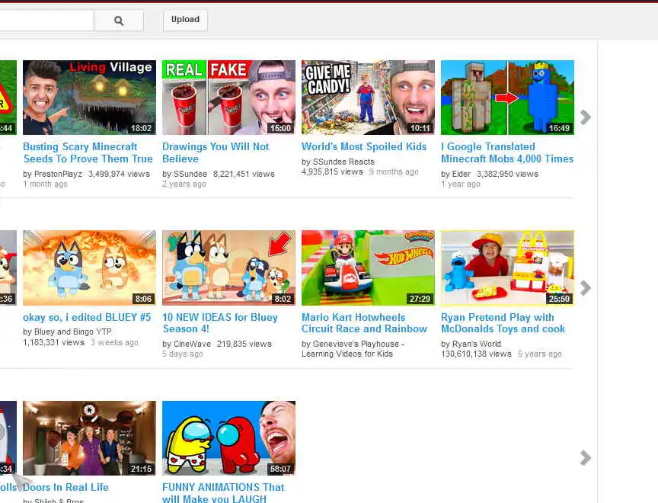Visit the PrestonPlayz channel
The image size is (658, 503).
click(x=57, y=174)
